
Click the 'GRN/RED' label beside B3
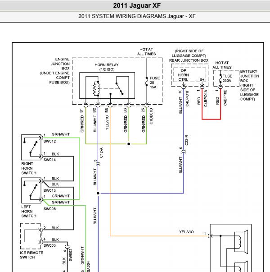click(126, 124)
